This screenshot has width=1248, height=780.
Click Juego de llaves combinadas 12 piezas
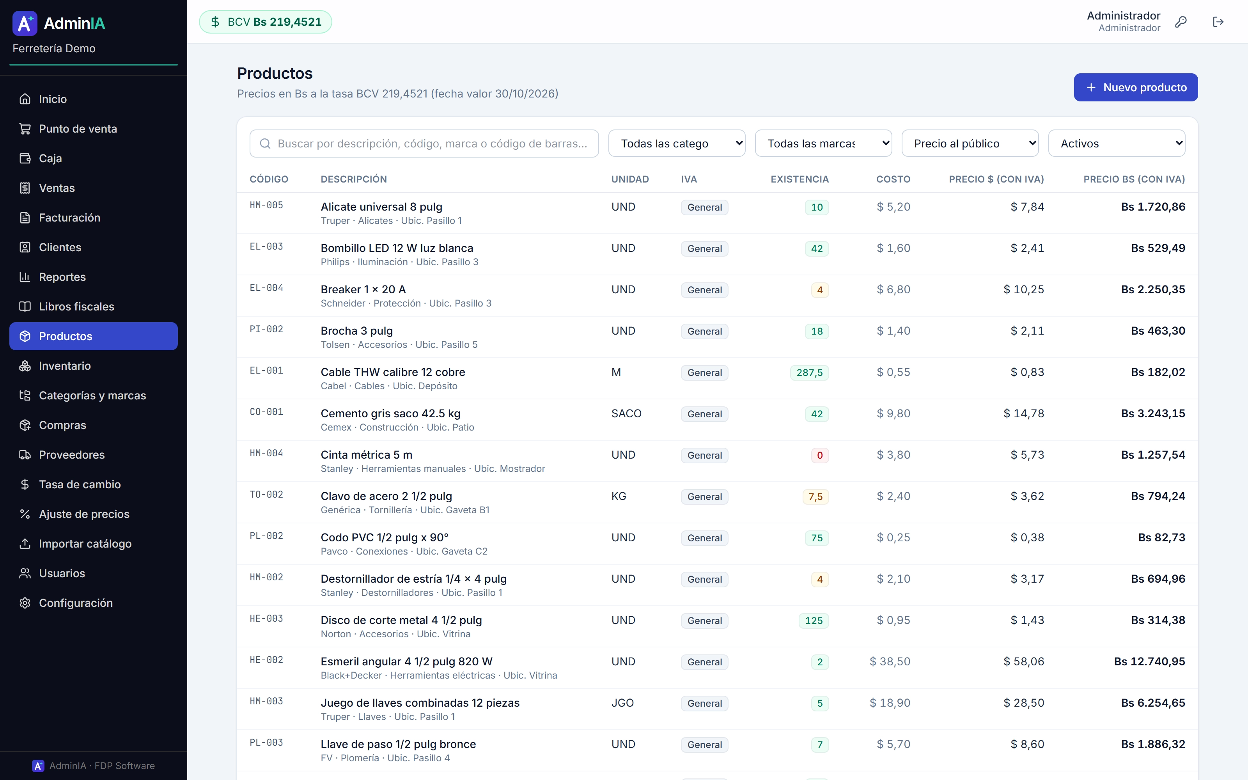pos(420,703)
